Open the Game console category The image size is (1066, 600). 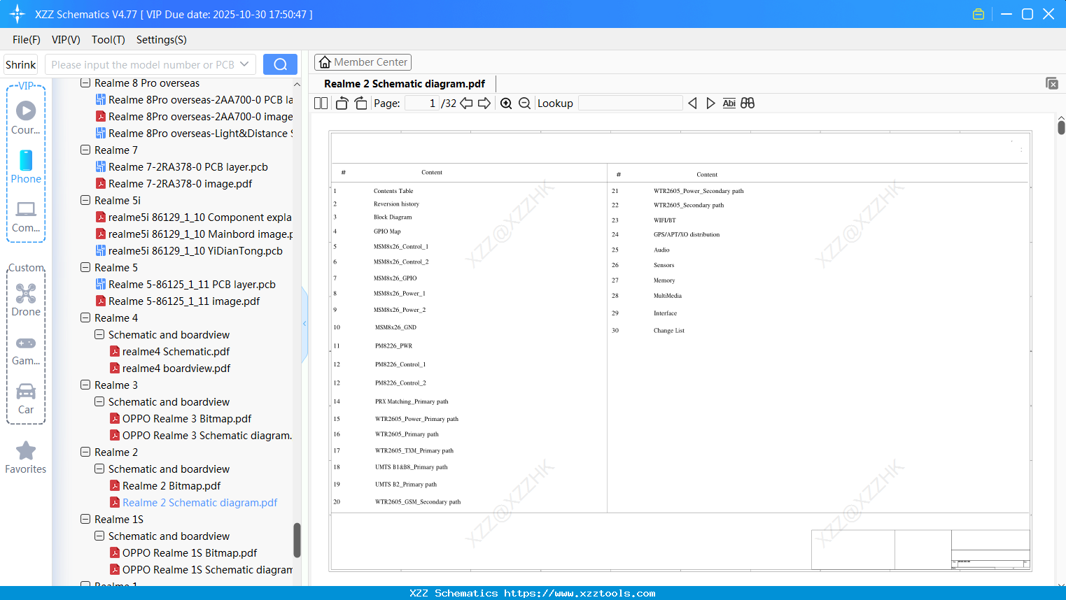[26, 350]
